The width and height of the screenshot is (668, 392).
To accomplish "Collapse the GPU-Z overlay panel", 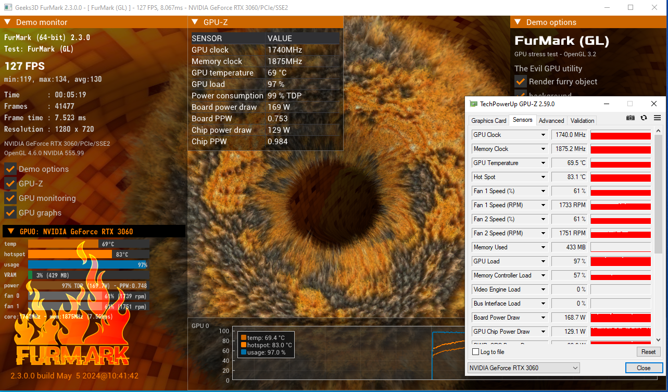I will tap(194, 22).
